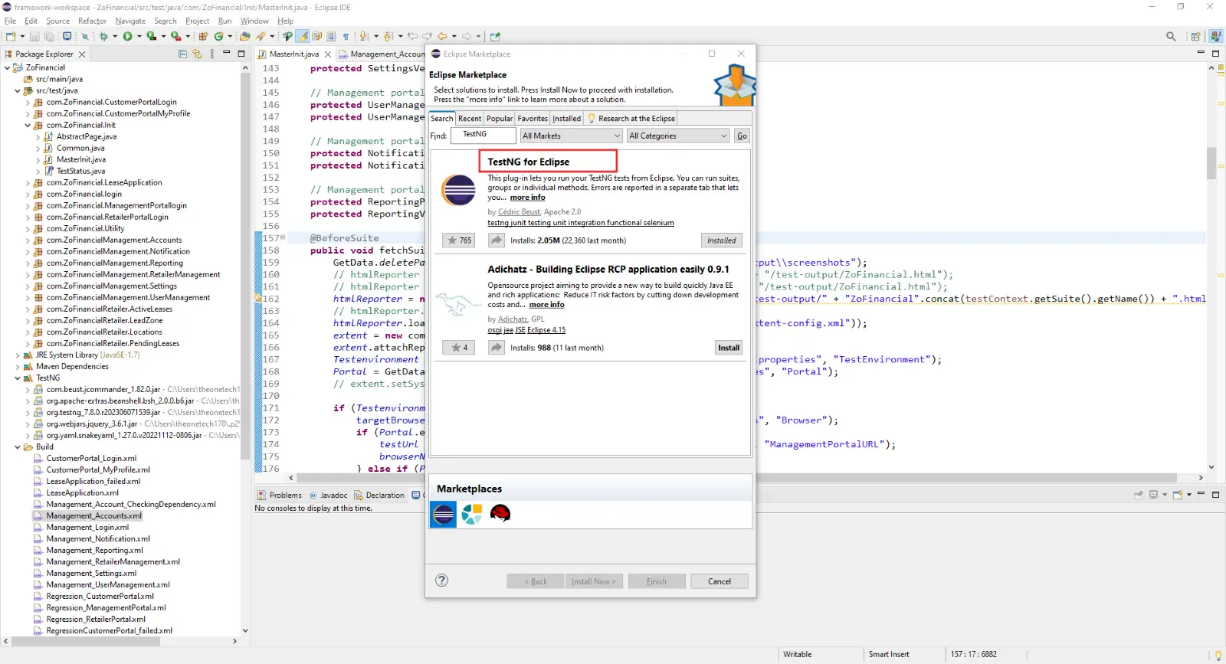The width and height of the screenshot is (1226, 664).
Task: Open the Marketplace dialog help icon
Action: (441, 581)
